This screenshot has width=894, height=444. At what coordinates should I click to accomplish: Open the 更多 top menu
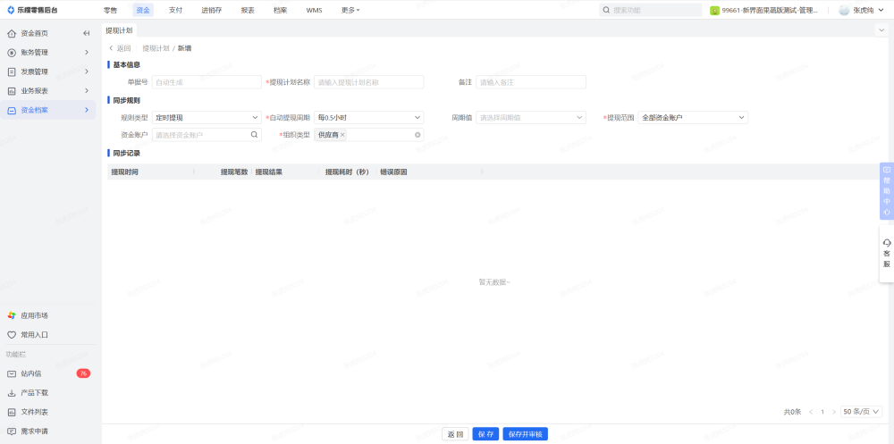[350, 10]
